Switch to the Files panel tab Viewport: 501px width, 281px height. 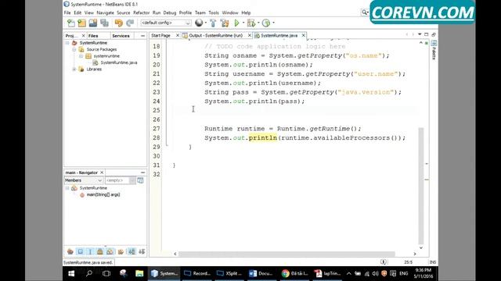pos(93,36)
